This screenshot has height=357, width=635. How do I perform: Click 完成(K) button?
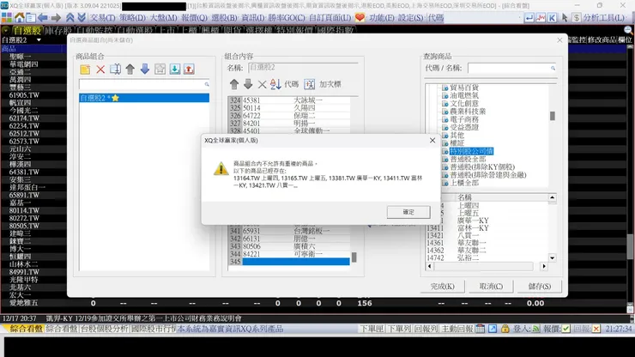click(x=442, y=286)
